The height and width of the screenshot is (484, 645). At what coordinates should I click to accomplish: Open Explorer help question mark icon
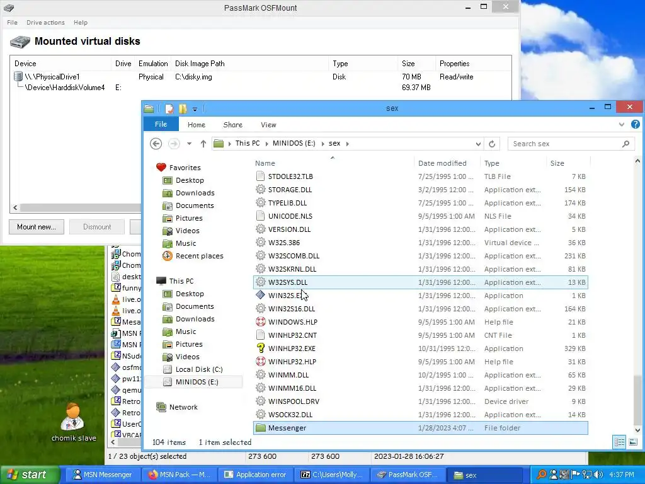(635, 124)
